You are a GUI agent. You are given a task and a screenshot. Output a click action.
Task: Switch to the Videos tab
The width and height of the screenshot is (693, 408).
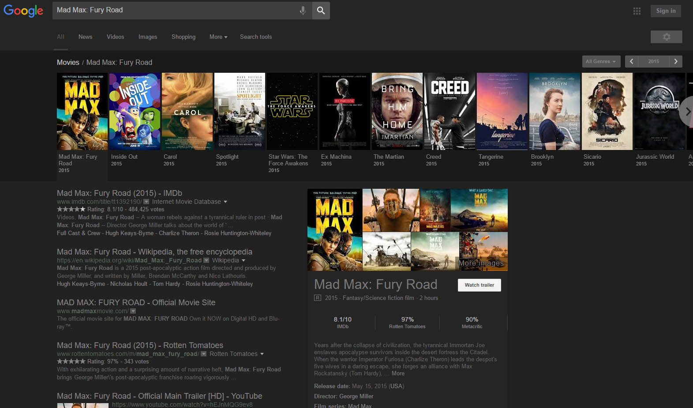[115, 37]
